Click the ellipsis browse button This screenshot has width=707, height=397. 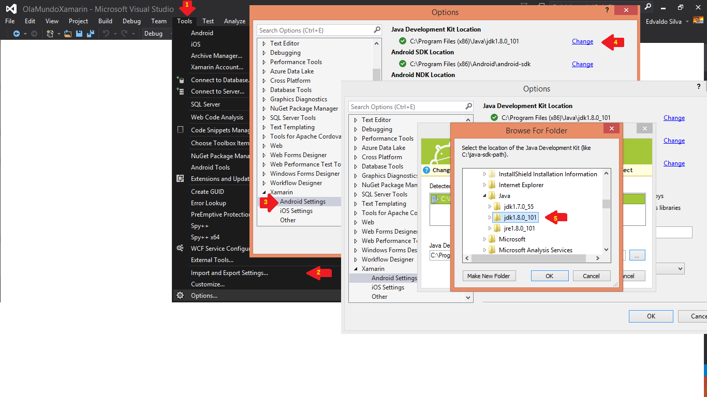pos(638,255)
